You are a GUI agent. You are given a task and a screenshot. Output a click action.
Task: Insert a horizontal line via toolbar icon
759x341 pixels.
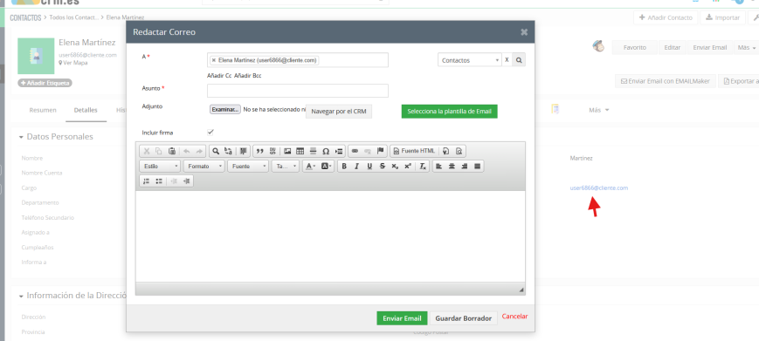tap(313, 151)
